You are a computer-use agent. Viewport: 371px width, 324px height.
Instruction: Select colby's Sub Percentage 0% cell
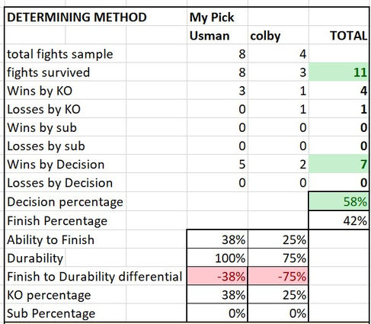[278, 313]
